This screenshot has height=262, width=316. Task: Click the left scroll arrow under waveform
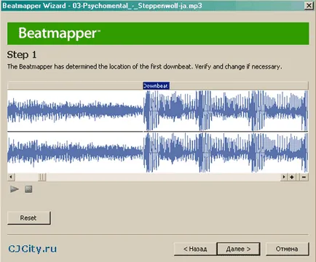tap(11, 177)
